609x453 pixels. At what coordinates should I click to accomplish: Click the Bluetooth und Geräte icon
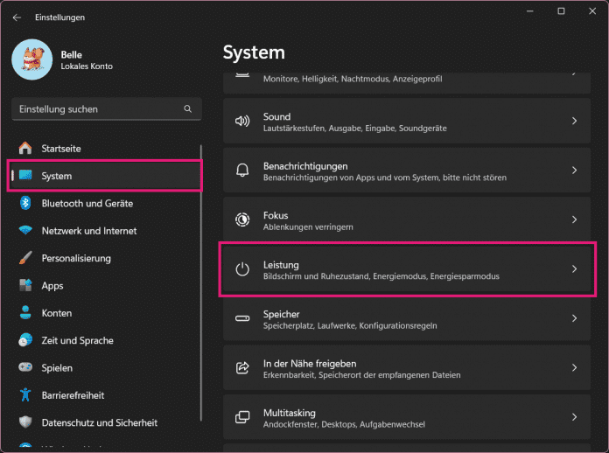click(x=25, y=203)
